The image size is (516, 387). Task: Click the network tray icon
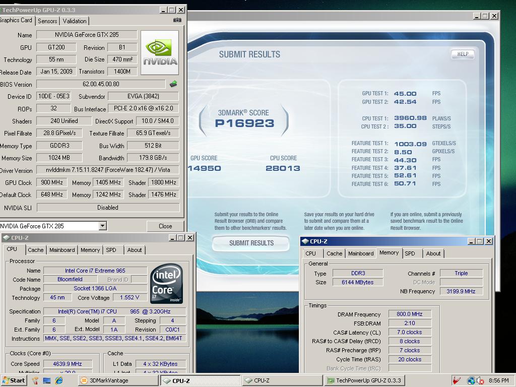coord(471,381)
